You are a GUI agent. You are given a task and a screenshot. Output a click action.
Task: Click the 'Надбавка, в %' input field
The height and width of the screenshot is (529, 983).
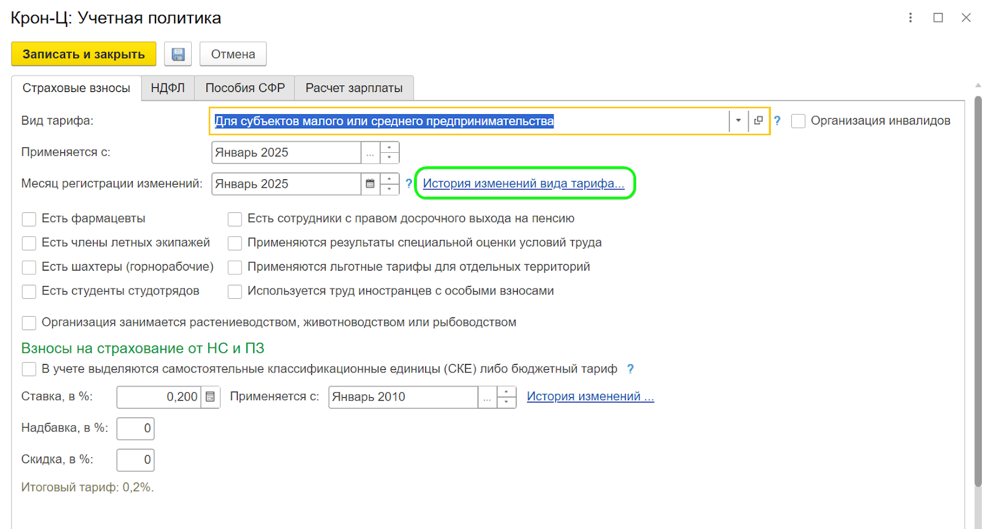click(x=136, y=428)
